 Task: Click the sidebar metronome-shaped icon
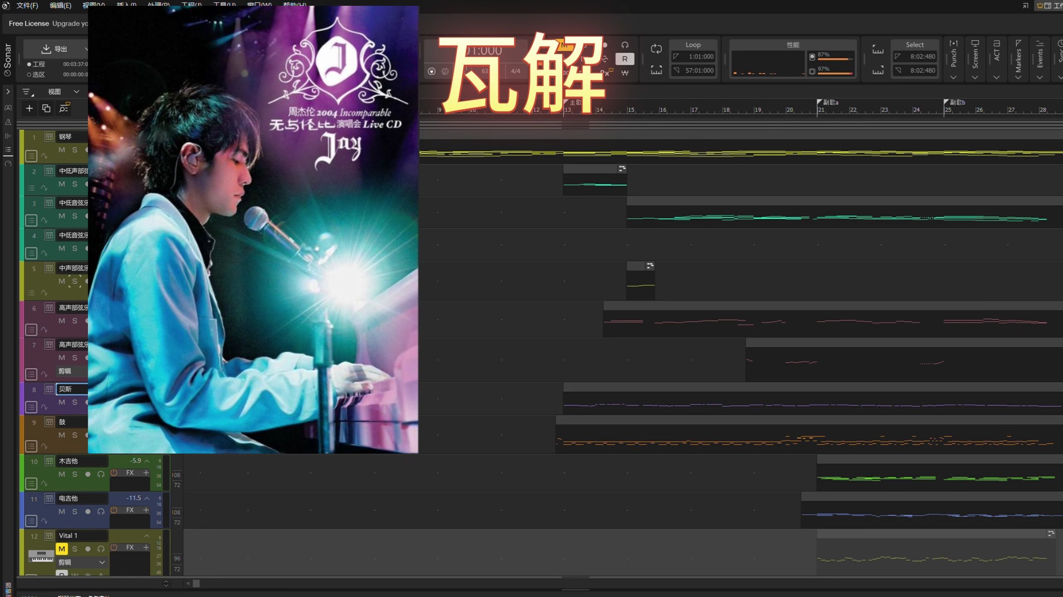(8, 122)
